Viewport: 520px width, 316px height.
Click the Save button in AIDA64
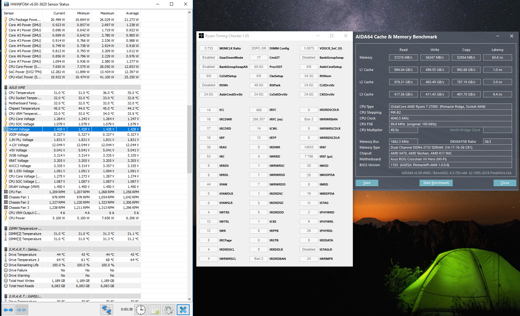pyautogui.click(x=367, y=183)
